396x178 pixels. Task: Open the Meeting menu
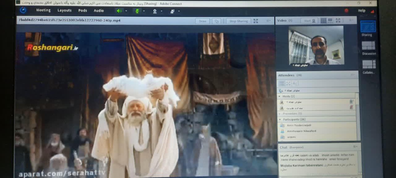pos(43,10)
